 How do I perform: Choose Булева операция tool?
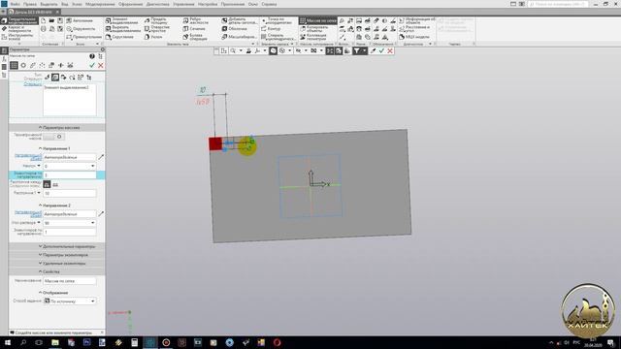(196, 37)
